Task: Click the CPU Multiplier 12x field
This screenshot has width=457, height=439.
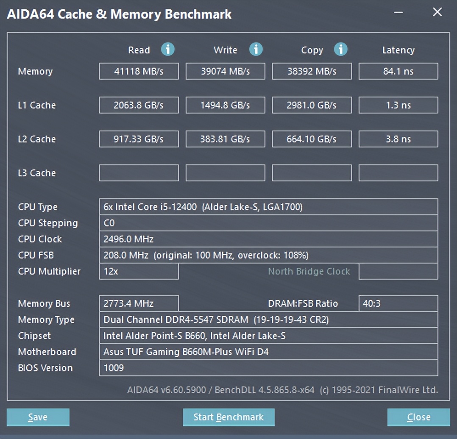Action: (139, 271)
